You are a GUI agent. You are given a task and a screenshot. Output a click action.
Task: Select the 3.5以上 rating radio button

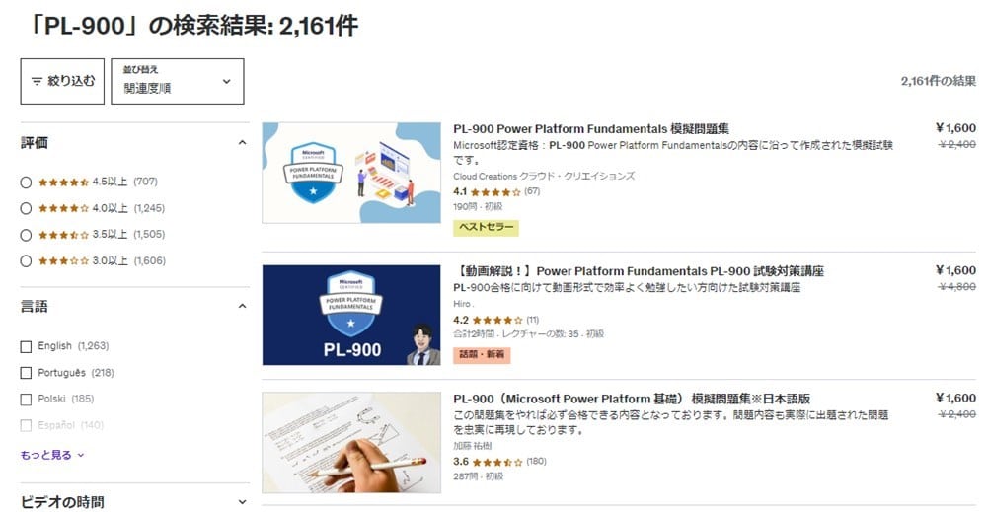(26, 235)
